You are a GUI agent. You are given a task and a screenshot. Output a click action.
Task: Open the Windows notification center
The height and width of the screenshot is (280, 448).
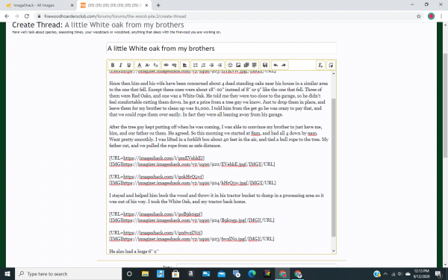pyautogui.click(x=438, y=274)
